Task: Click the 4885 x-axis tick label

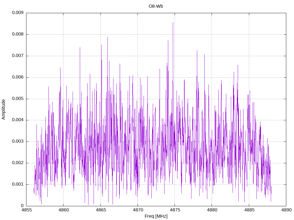Action: coord(249,210)
